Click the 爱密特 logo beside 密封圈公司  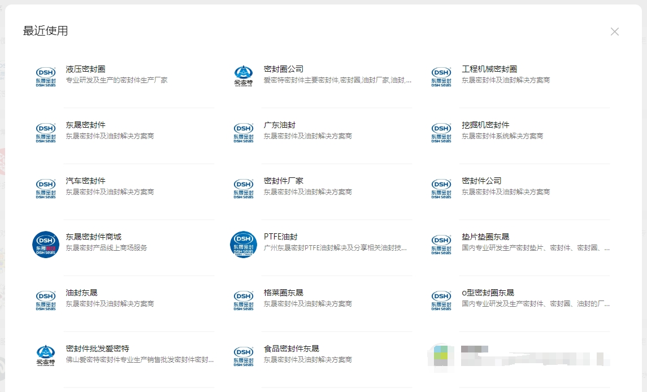click(243, 75)
